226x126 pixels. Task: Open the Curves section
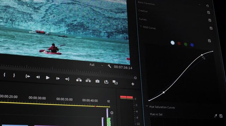click(143, 19)
